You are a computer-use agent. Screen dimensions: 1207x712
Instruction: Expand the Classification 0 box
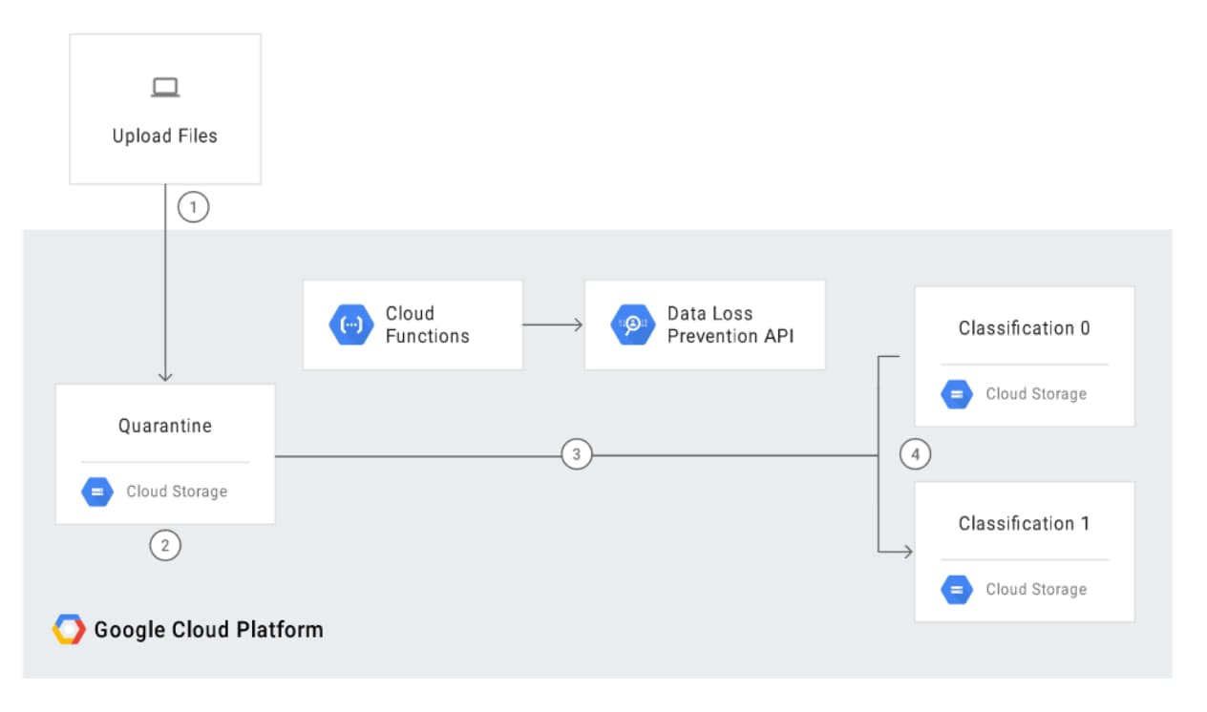coord(1024,356)
